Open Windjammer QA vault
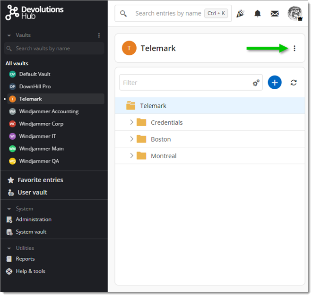This screenshot has width=313, height=297. click(56, 161)
